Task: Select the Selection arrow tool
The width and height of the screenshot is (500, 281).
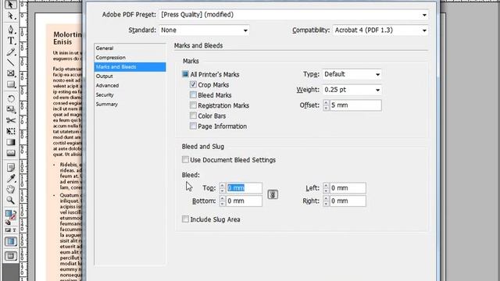Action: pyautogui.click(x=10, y=5)
